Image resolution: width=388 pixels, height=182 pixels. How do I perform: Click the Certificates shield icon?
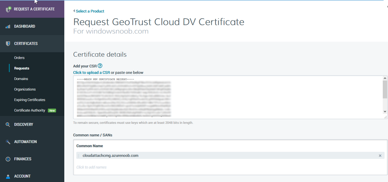pos(8,44)
